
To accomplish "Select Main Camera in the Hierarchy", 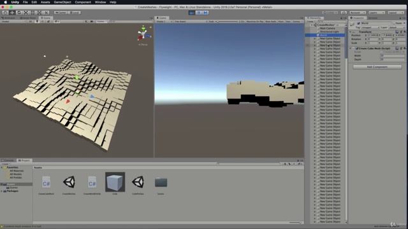I will (327, 28).
